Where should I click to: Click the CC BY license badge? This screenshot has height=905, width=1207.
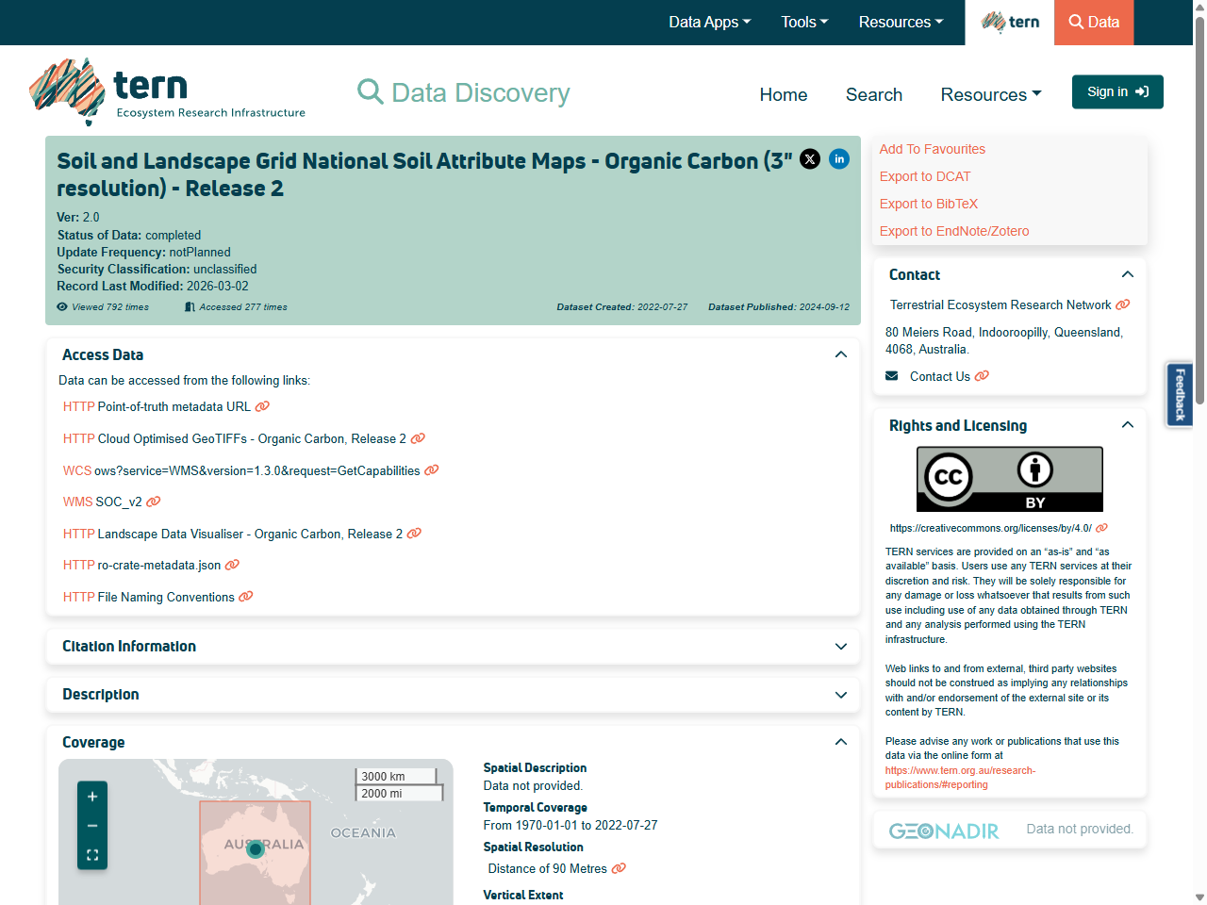pos(1009,479)
